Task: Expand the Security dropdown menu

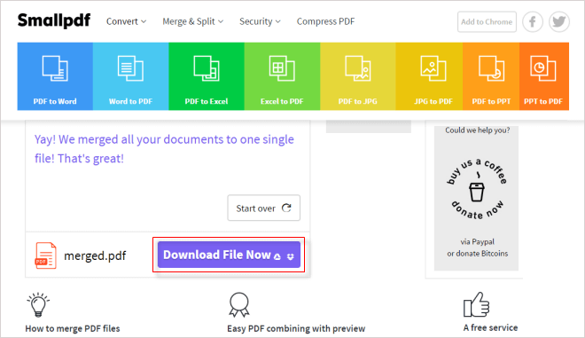Action: pyautogui.click(x=260, y=21)
